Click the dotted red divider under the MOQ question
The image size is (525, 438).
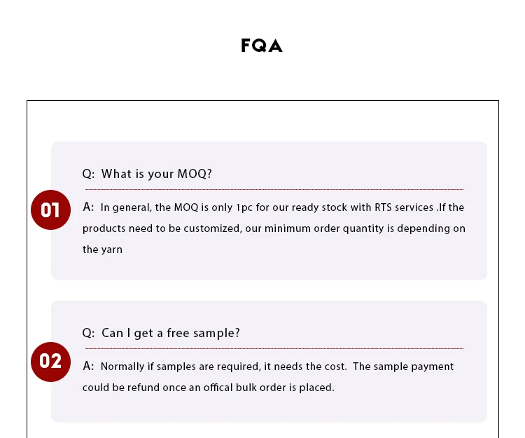[274, 189]
